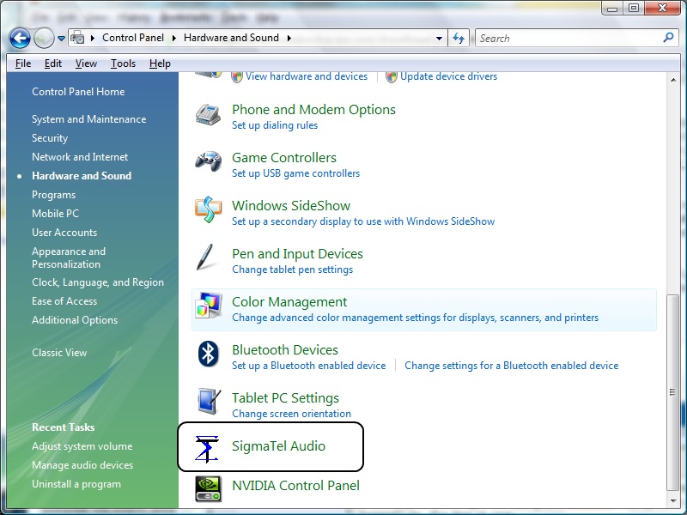Screen dimensions: 687x515
Task: Open the File menu
Action: point(23,64)
